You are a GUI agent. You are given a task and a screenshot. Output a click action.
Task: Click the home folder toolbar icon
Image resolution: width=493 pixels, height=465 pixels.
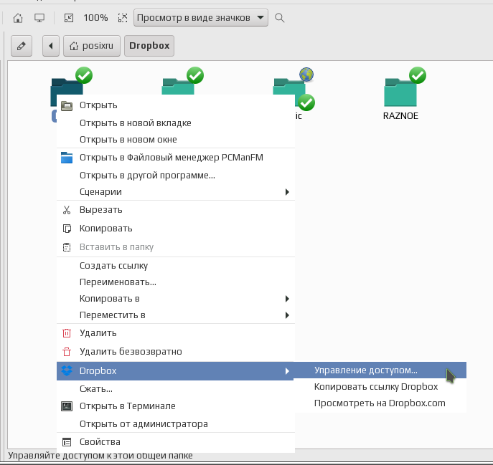pyautogui.click(x=18, y=18)
